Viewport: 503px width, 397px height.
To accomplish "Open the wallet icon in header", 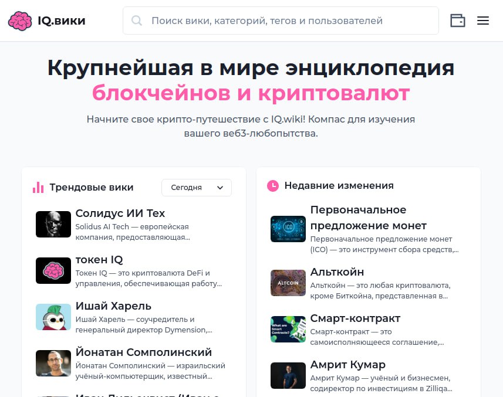I will tap(458, 21).
